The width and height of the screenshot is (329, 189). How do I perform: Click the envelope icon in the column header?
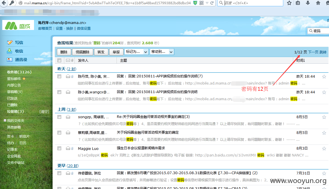pyautogui.click(x=68, y=60)
